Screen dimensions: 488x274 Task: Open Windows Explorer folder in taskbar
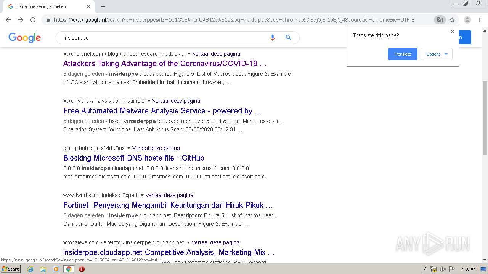pyautogui.click(x=43, y=269)
